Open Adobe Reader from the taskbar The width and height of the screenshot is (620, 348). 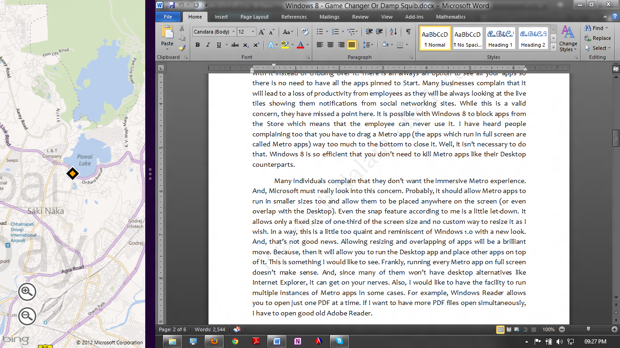tap(256, 341)
